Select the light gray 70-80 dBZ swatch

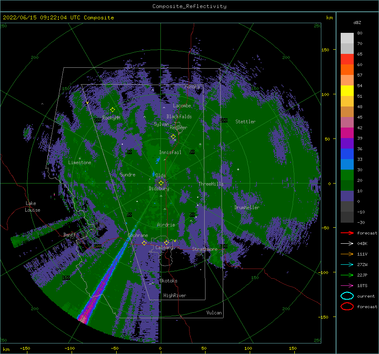tap(347, 38)
